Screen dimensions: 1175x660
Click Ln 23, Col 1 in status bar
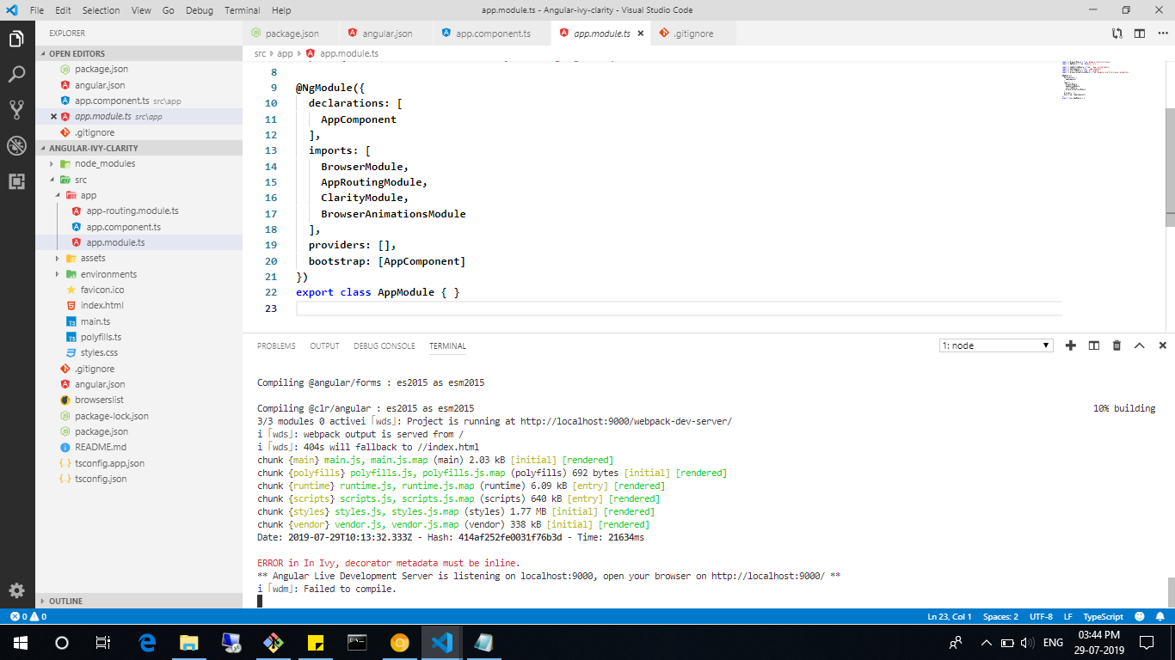950,616
